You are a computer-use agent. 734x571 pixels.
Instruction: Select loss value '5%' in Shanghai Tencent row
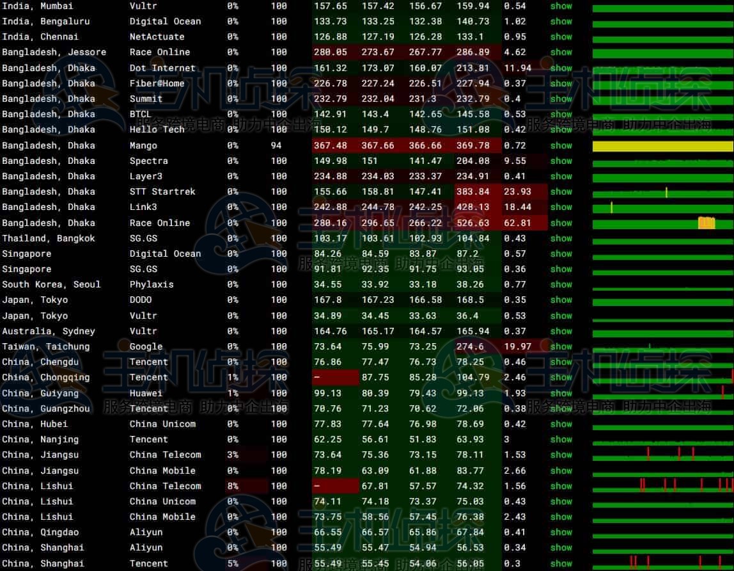[x=233, y=564]
